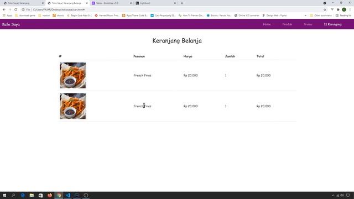Navigate to Produk in the navbar
The image size is (354, 199).
287,24
